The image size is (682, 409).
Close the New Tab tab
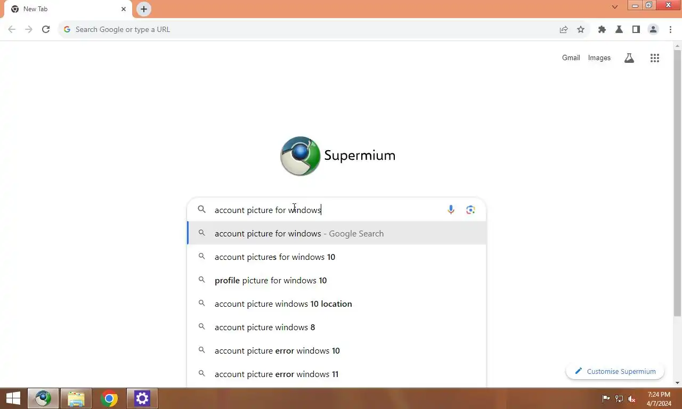pos(124,9)
